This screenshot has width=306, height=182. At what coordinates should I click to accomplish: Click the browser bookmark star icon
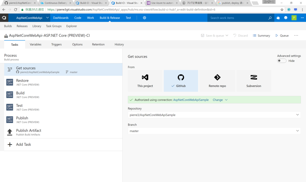[x=282, y=10]
